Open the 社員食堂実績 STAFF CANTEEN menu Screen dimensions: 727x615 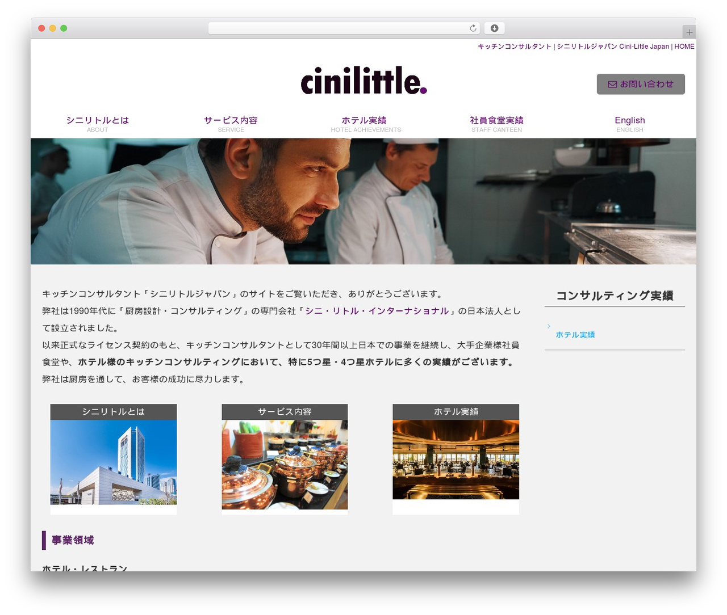pos(496,124)
